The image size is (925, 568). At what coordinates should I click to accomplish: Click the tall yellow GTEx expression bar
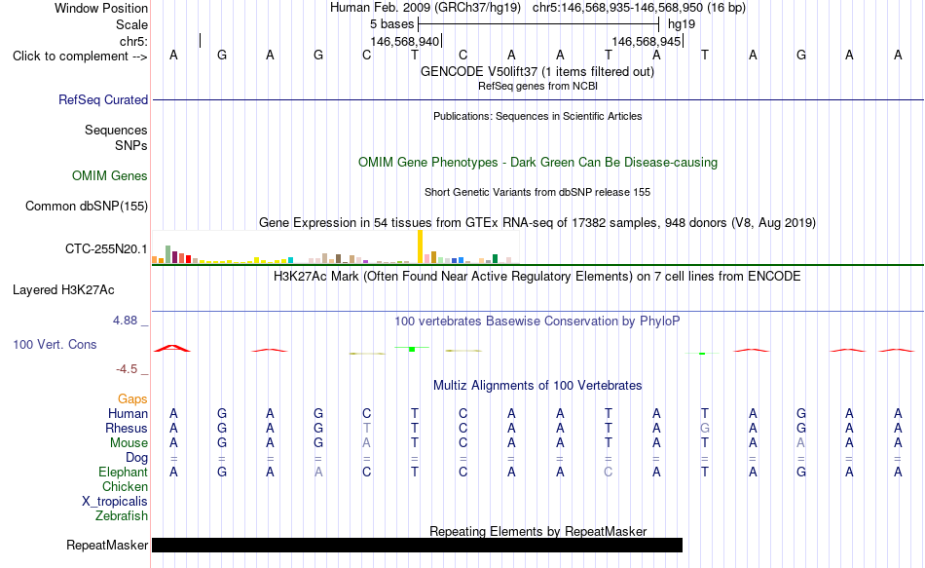tap(420, 246)
